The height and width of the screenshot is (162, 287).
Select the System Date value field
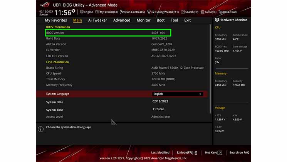pos(160,101)
